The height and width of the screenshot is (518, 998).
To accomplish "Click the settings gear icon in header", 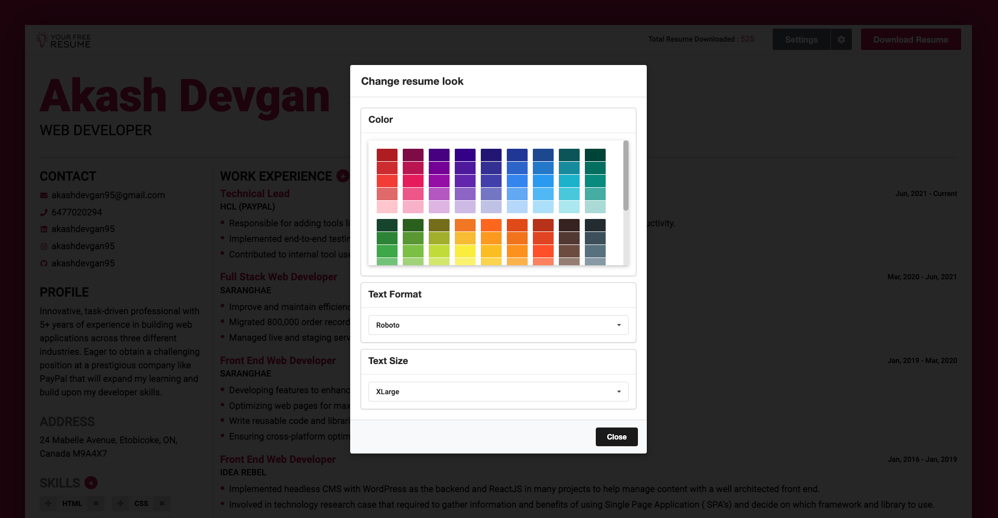I will 841,40.
